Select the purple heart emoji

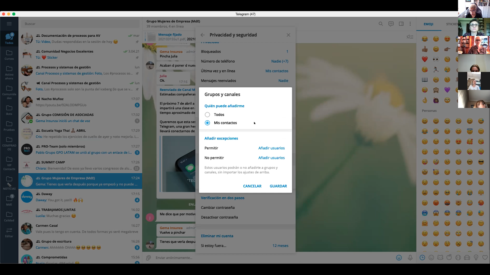click(x=447, y=90)
